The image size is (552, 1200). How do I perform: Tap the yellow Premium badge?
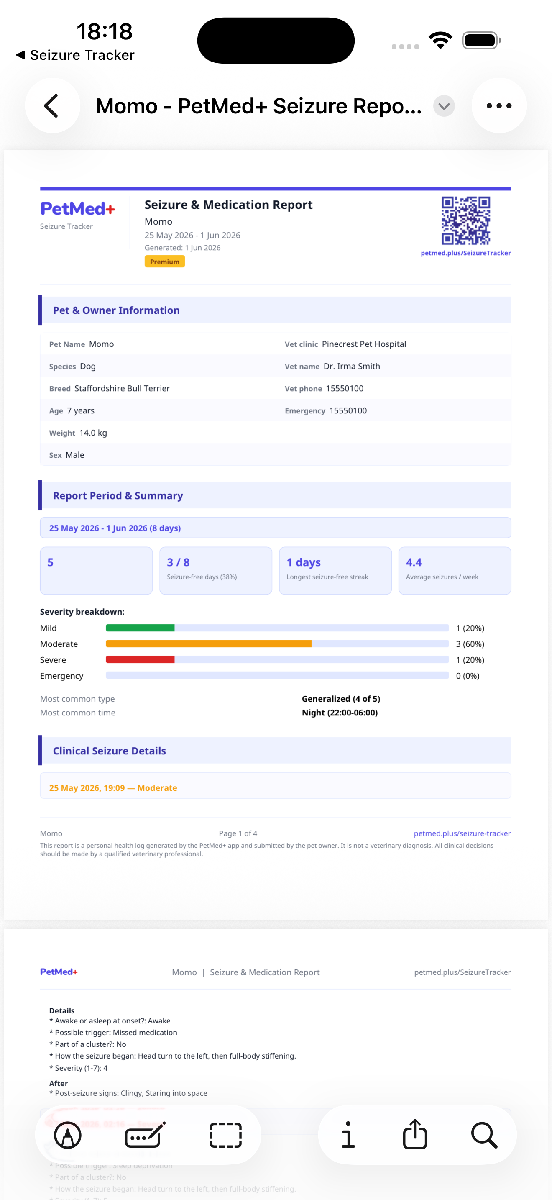165,262
